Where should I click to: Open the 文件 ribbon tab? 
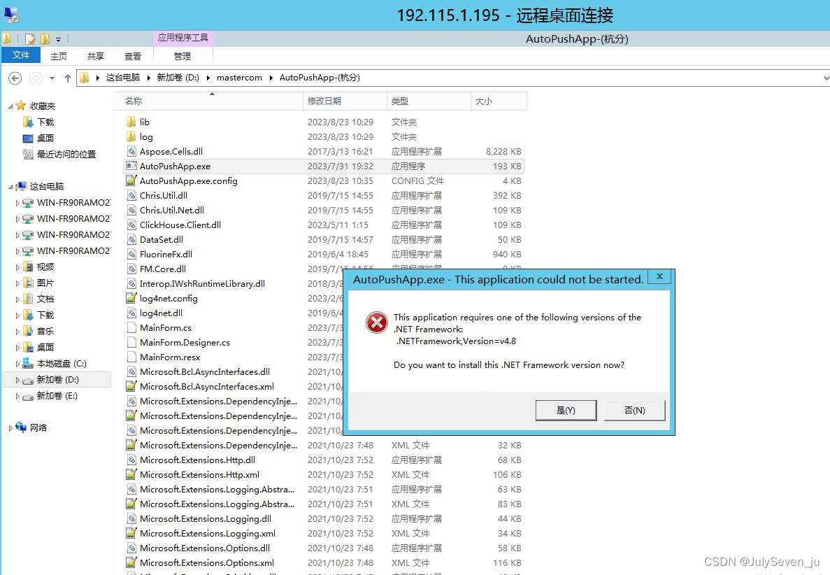pos(21,55)
